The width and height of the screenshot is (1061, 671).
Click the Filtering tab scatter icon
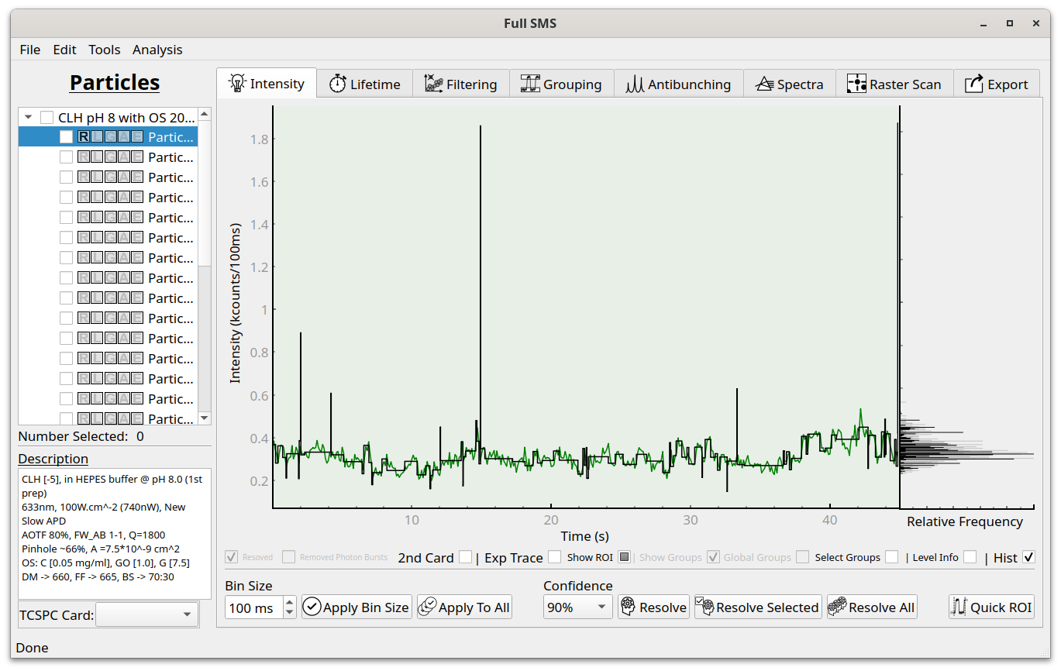(434, 84)
